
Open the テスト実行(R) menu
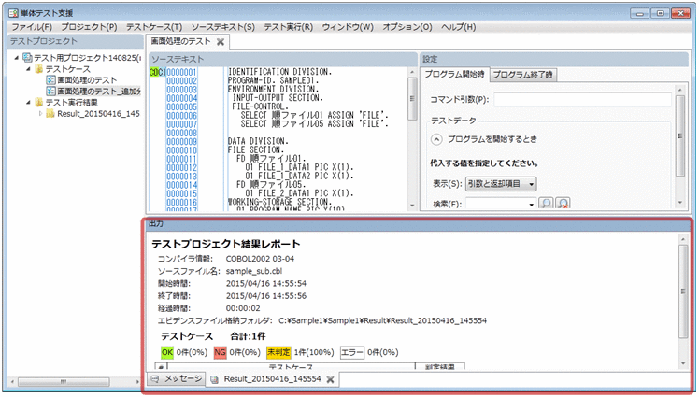[x=289, y=27]
